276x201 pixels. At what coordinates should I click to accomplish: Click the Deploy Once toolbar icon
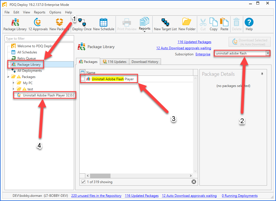[82, 25]
